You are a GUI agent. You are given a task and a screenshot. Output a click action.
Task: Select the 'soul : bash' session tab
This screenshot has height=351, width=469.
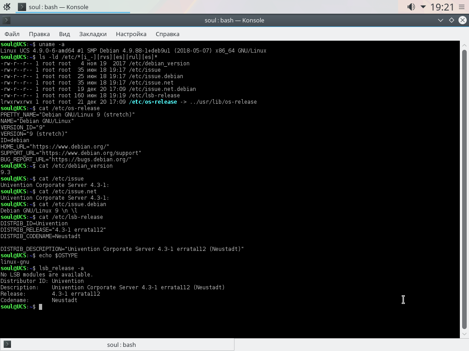point(117,345)
